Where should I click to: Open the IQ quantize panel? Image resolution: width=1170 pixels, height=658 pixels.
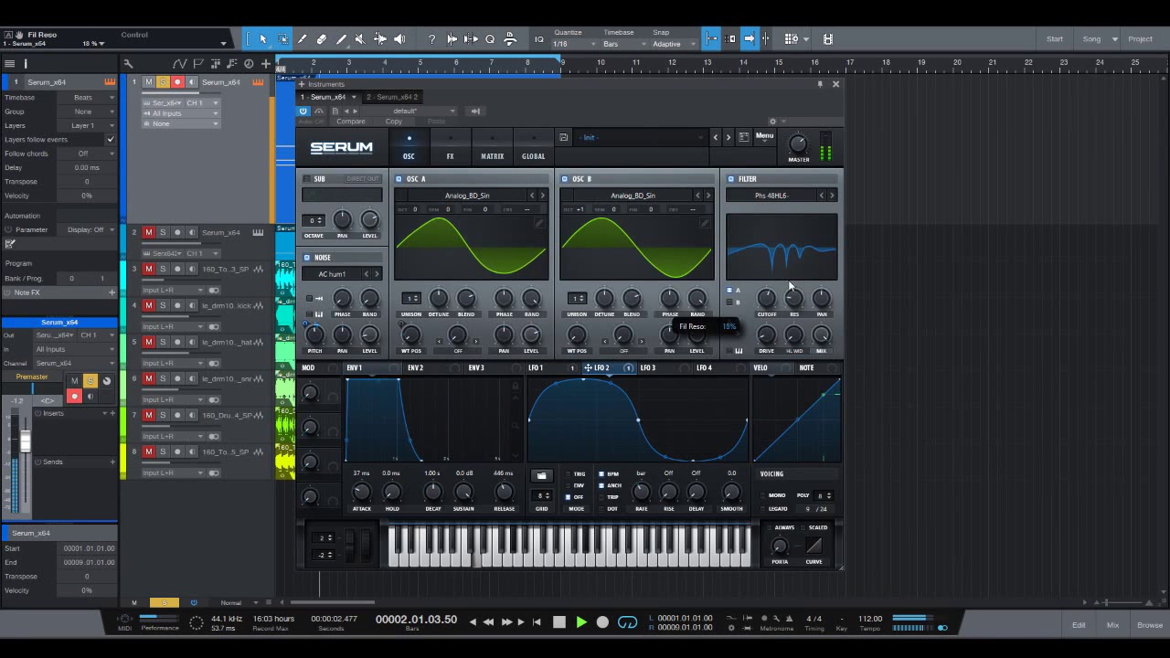tap(539, 39)
